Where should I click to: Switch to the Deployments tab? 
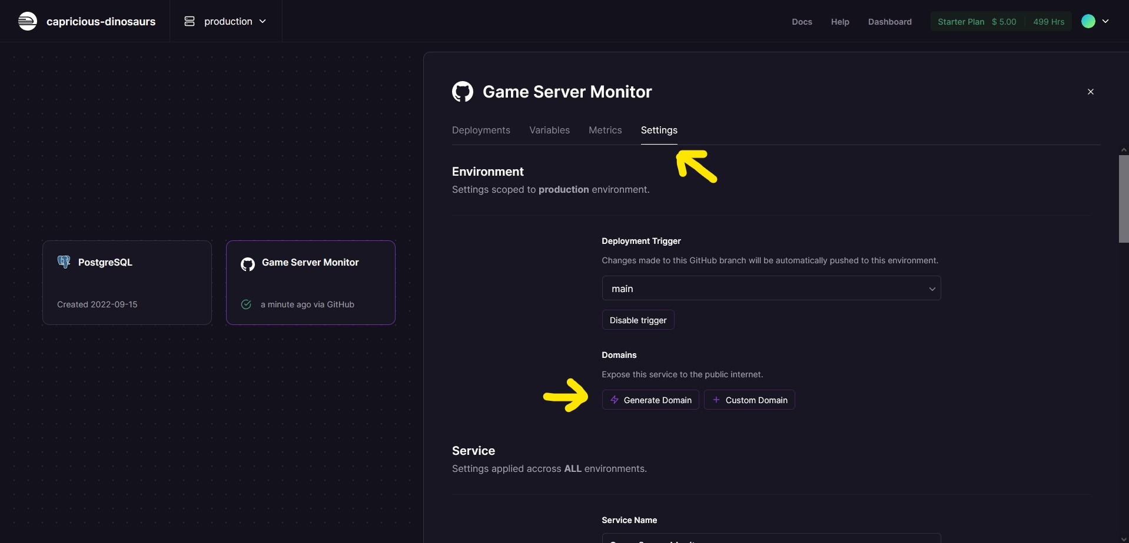pos(481,130)
